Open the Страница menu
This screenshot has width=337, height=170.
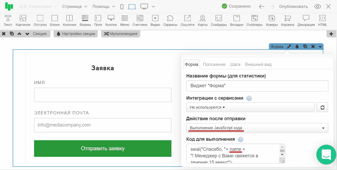[x=75, y=7]
